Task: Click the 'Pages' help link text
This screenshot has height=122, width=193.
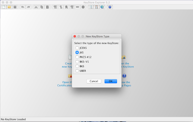Action: coord(127,85)
